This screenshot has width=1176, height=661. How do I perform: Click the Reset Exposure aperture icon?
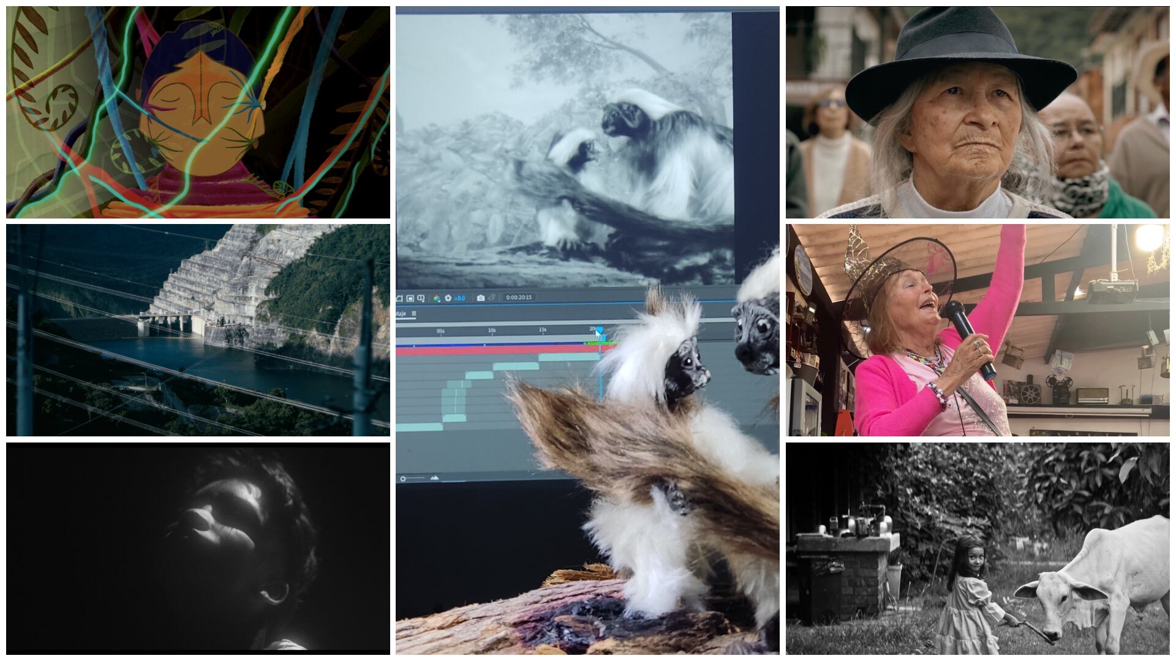click(448, 298)
